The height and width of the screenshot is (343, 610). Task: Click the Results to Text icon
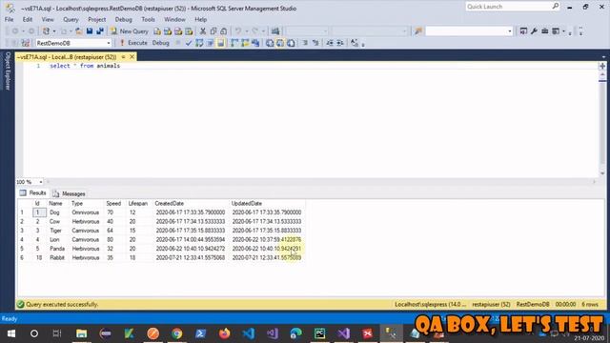click(270, 43)
